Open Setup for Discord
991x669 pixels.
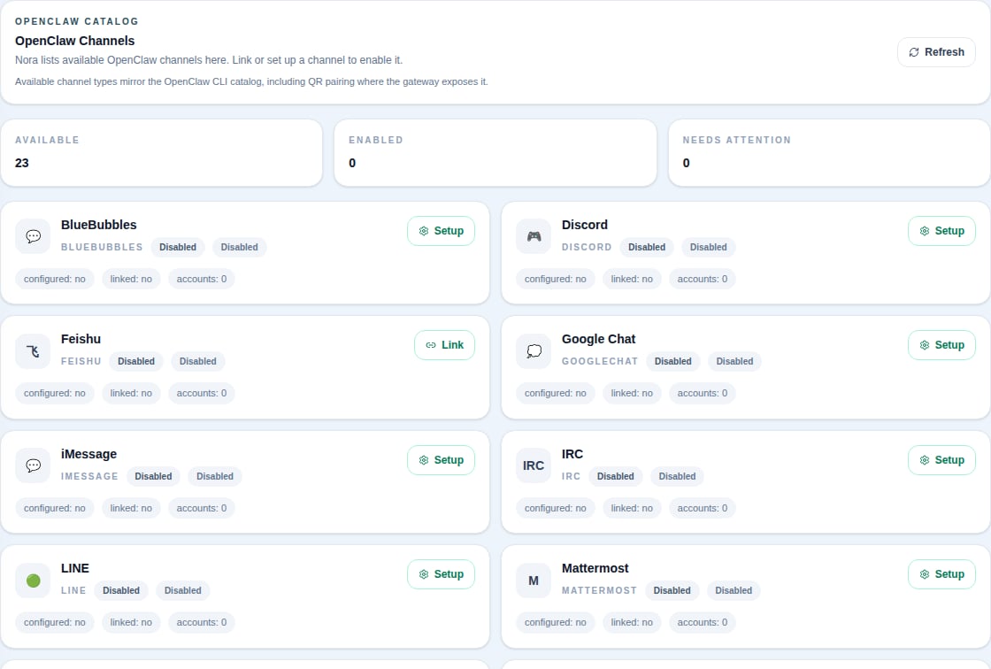coord(941,231)
